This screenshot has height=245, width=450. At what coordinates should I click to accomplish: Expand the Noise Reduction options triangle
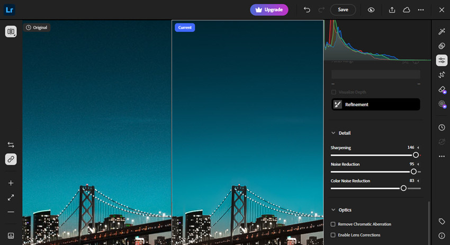coord(418,164)
